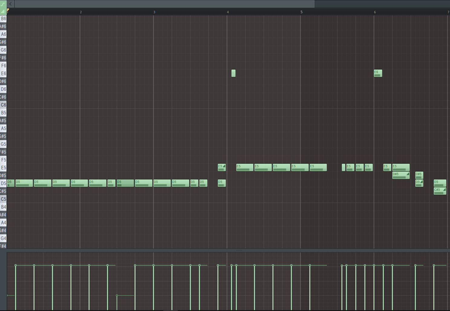Play the F5 piano key

tap(3, 160)
